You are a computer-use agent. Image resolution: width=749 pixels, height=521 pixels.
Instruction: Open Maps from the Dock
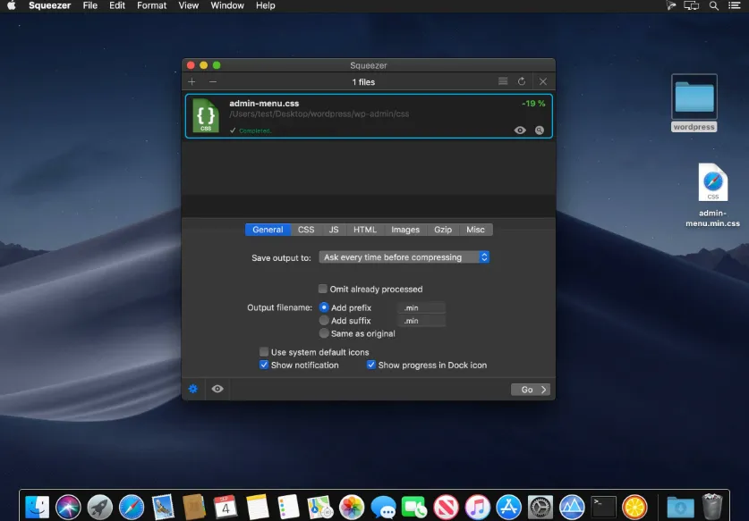(320, 507)
